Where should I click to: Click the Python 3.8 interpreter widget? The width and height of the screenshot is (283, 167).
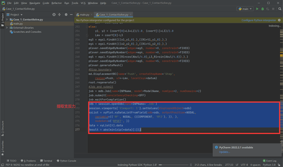pyautogui.click(x=269, y=165)
